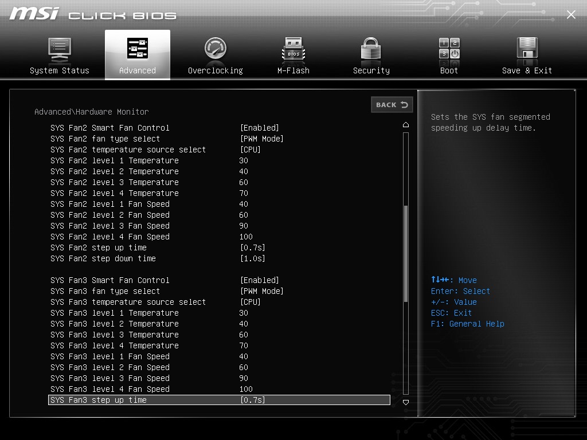Click SYS Fan3 temperature source select label
Viewport: 587px width, 440px height.
click(x=128, y=302)
